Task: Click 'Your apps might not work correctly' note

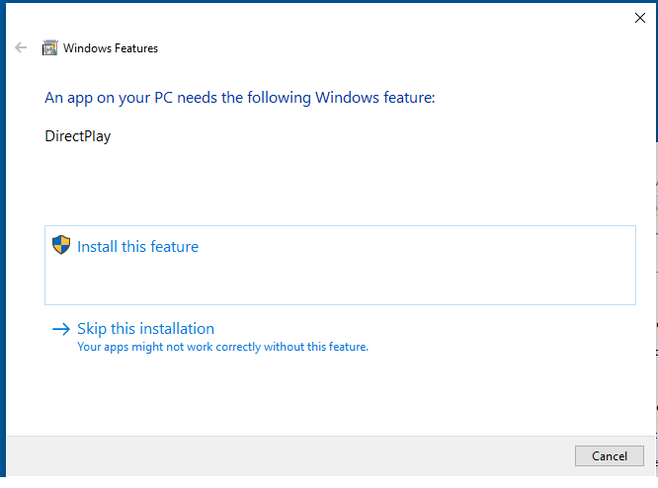Action: tap(222, 347)
